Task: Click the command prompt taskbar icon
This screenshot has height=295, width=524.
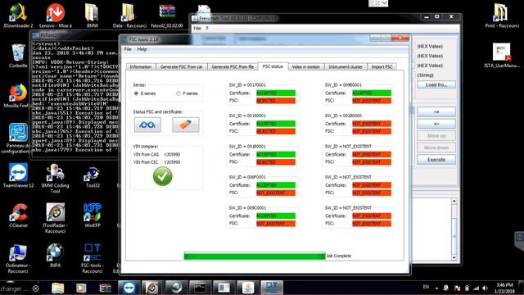Action: tap(200, 288)
